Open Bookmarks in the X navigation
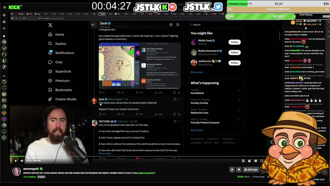This screenshot has width=330, height=186. click(60, 90)
